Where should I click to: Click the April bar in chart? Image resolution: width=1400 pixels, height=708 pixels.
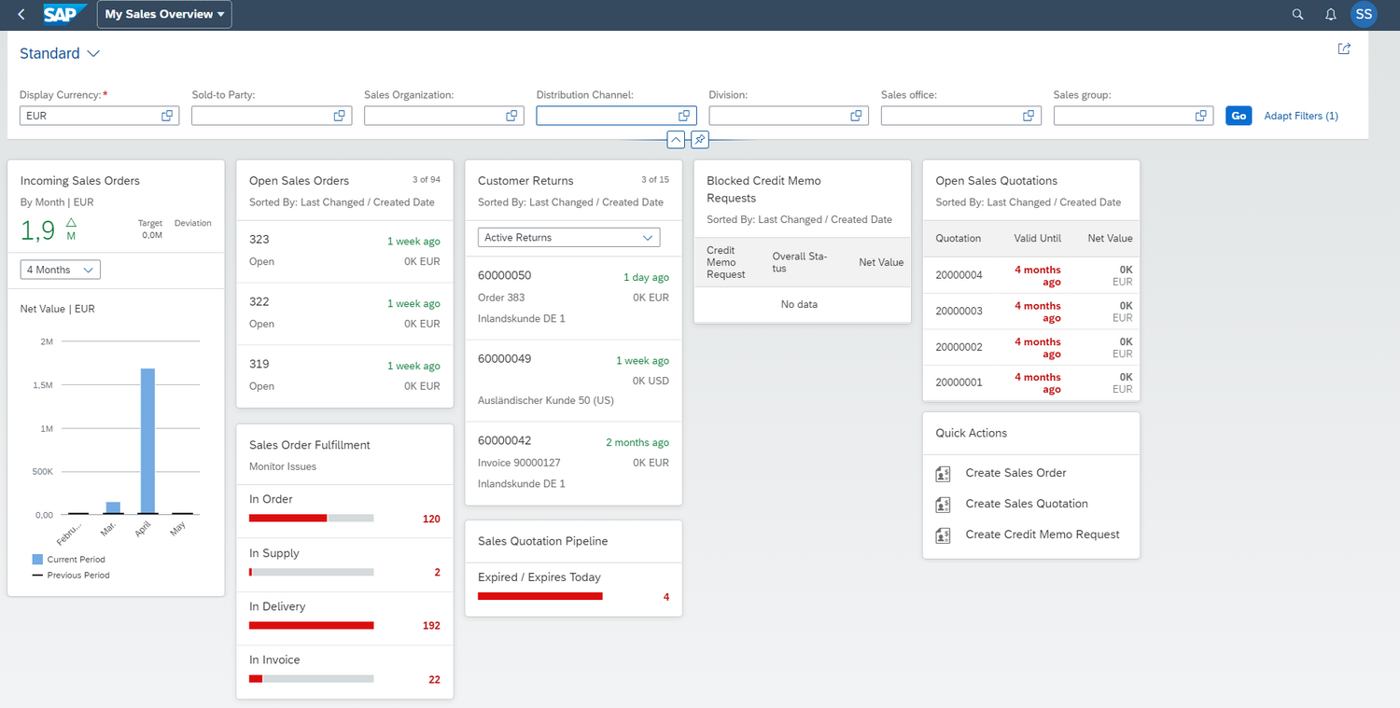click(x=145, y=440)
